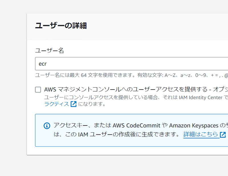Screen dimensions: 228x176
Task: Click the ユーザーの詳細 panel heading
Action: [61, 26]
